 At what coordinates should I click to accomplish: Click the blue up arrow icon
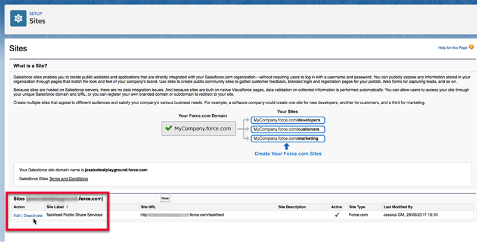coord(286,146)
